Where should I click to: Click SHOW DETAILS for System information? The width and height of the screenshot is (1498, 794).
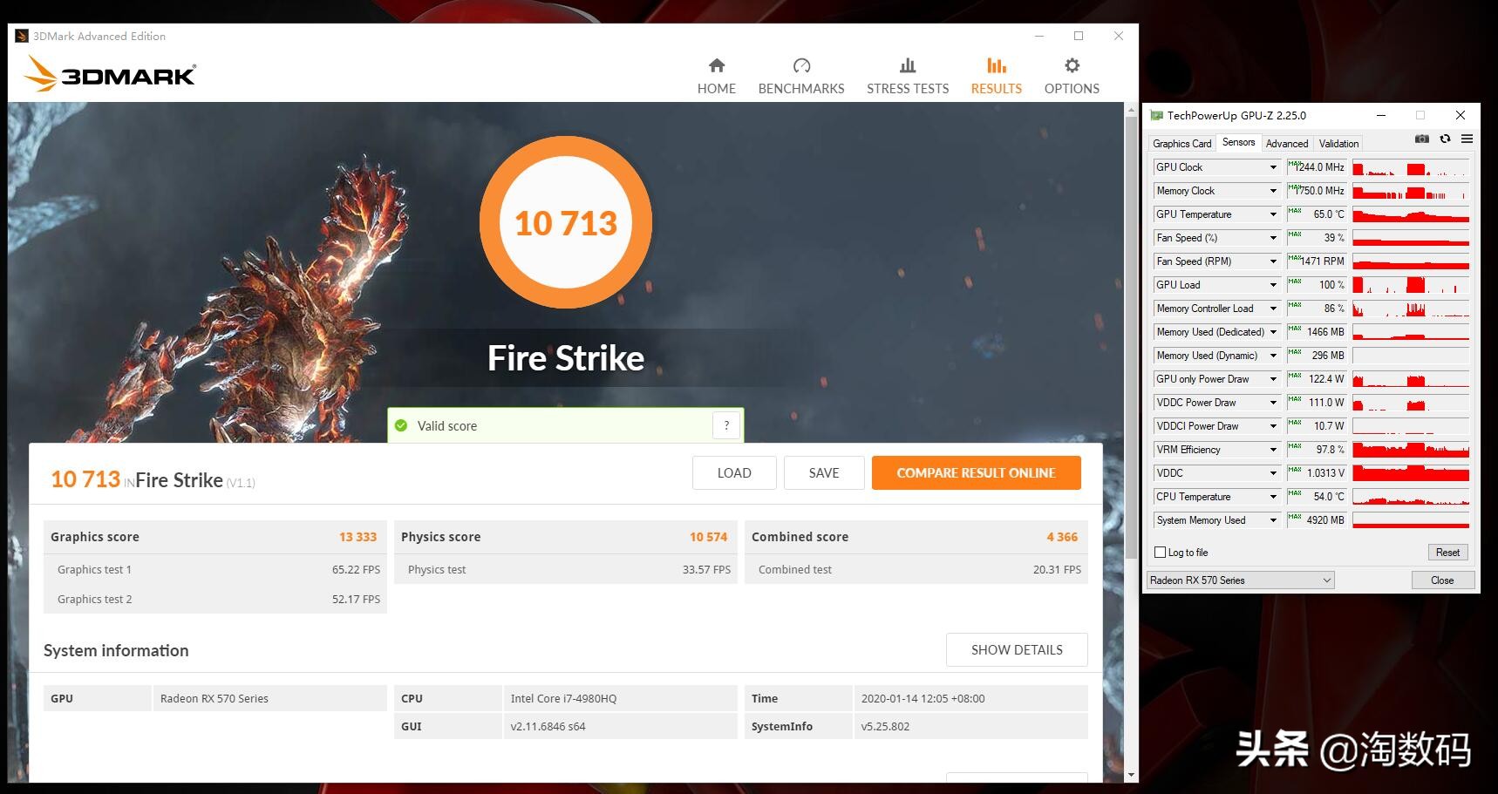1017,649
